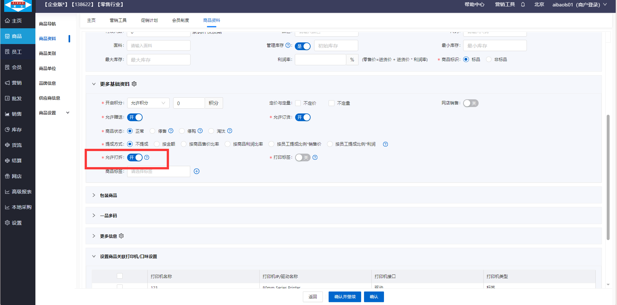
Task: Switch to the 促销计划 tab
Action: (x=149, y=20)
